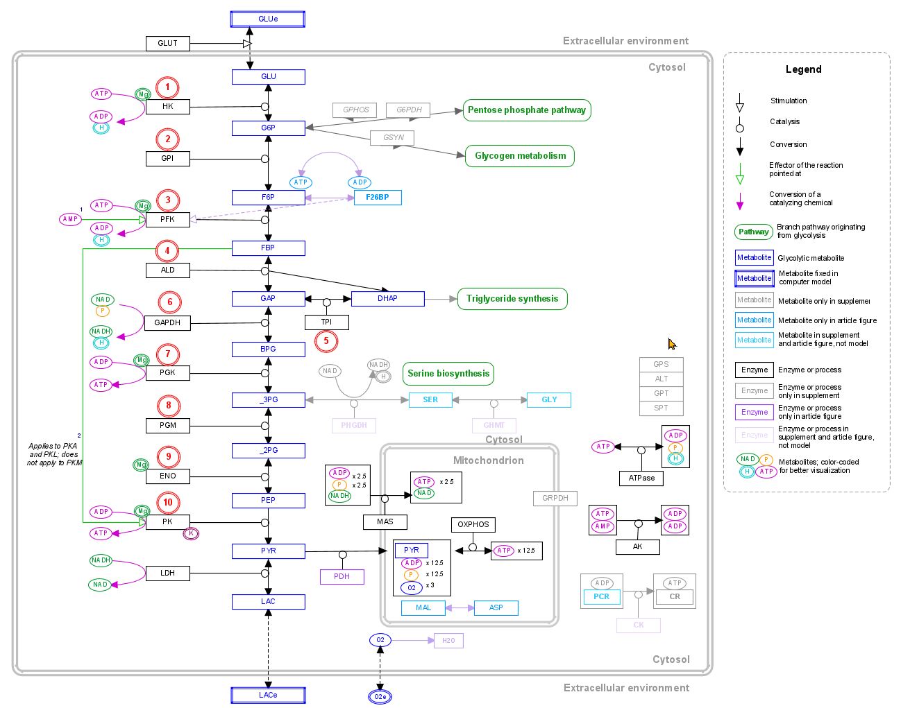Select the DHAP metabolite box

[x=387, y=299]
